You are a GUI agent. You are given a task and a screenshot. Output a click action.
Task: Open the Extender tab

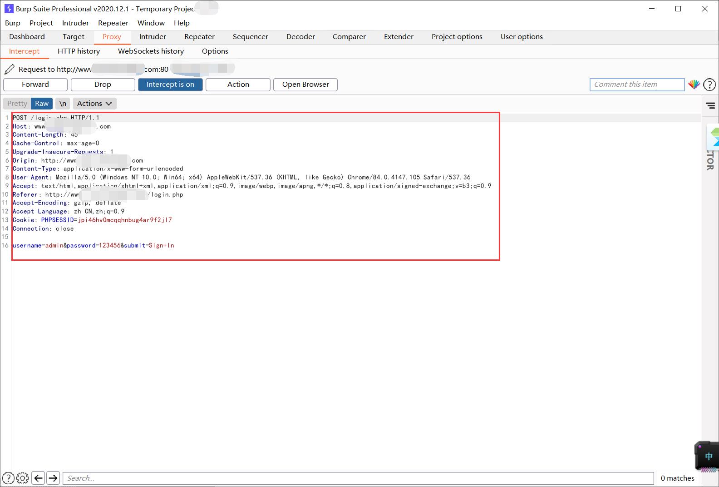coord(399,37)
